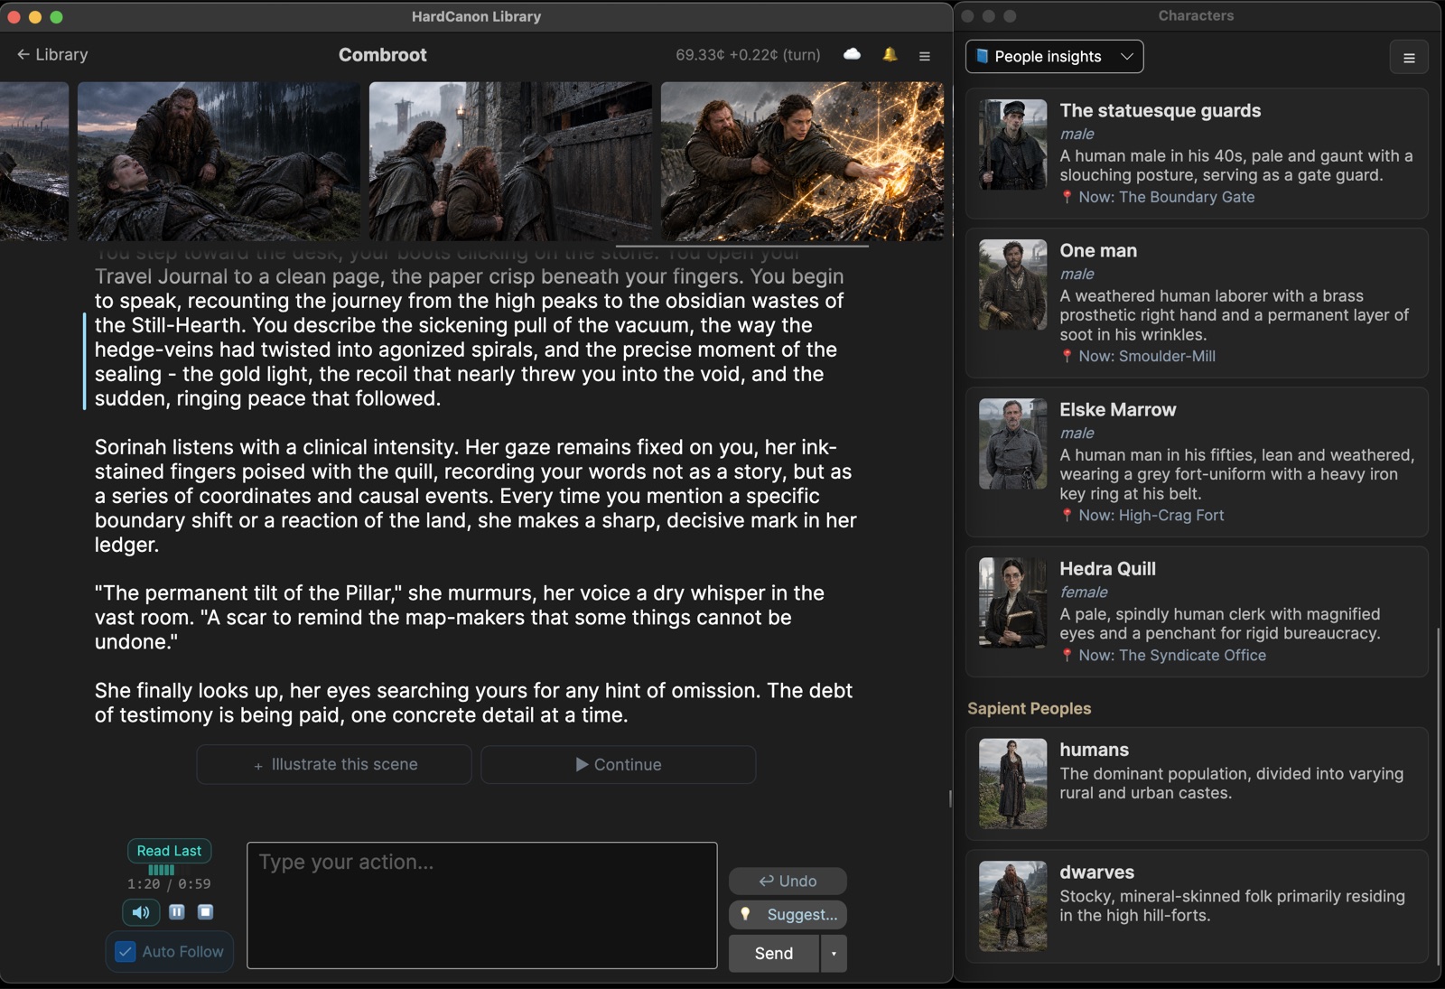This screenshot has height=989, width=1445.
Task: Go back to Library
Action: click(52, 54)
